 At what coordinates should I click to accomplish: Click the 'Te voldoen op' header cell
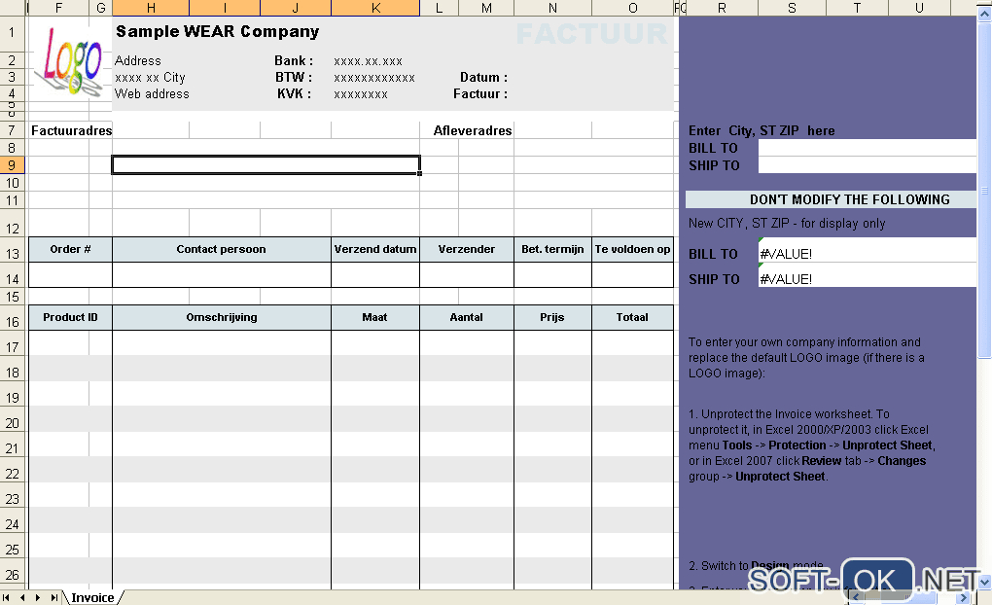click(x=633, y=249)
